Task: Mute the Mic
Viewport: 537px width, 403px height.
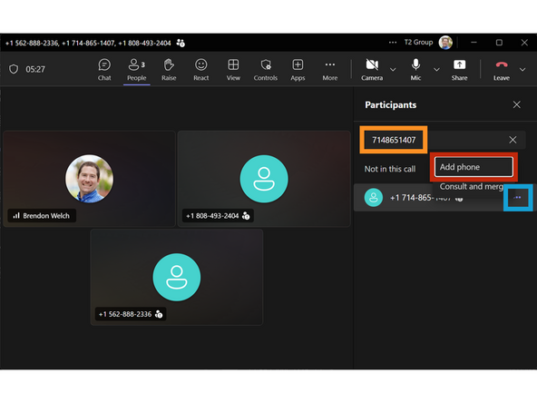Action: click(x=415, y=69)
